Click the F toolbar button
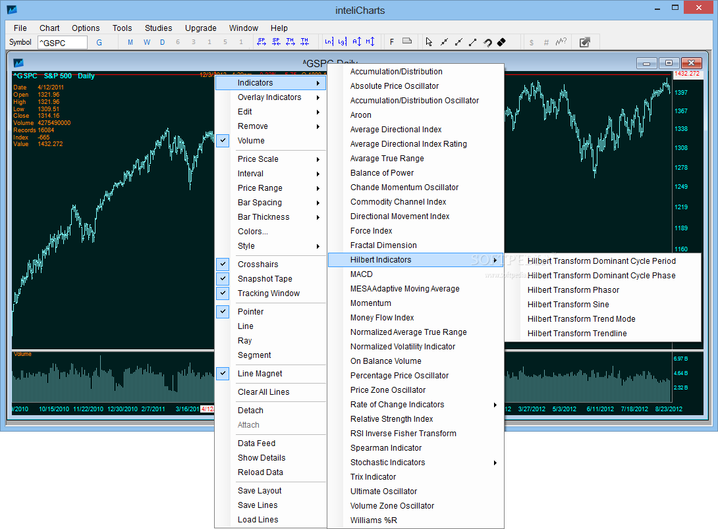Screen dimensions: 718x529 pyautogui.click(x=392, y=42)
